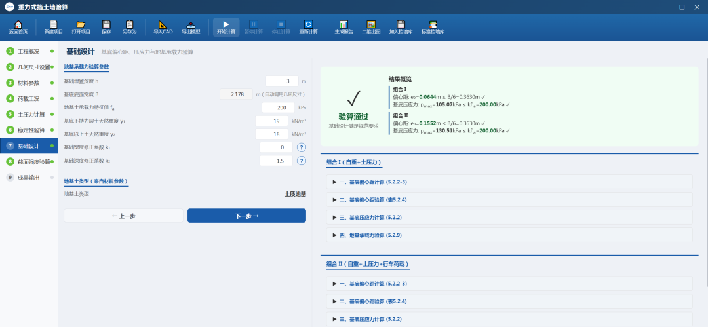Click the right panel vertical scrollbar
708x327 pixels.
706,172
